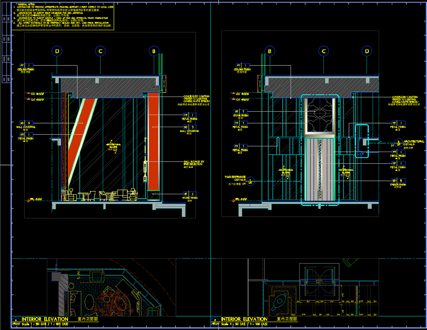Select grid bubble C in the left elevation
Screen dimensions: 427x330
coord(100,51)
